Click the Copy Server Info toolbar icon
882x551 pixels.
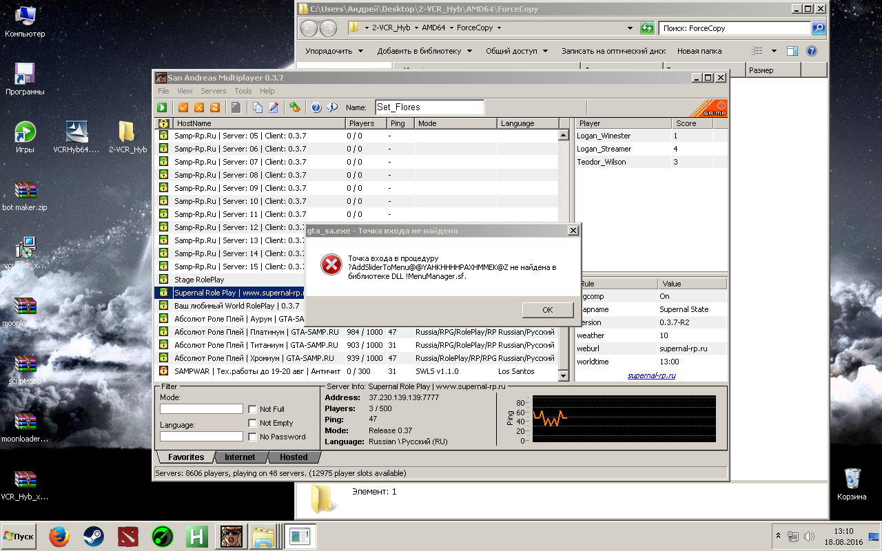pos(258,107)
